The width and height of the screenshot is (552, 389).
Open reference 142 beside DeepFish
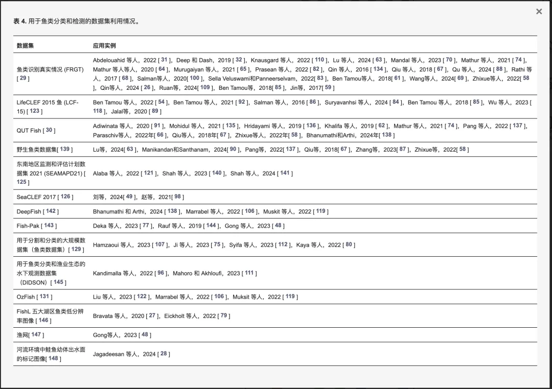tap(51, 211)
